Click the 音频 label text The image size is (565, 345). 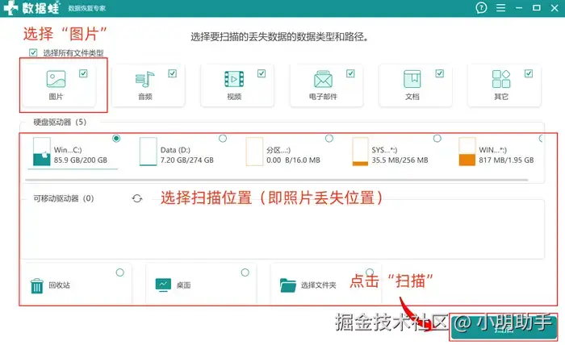click(144, 97)
